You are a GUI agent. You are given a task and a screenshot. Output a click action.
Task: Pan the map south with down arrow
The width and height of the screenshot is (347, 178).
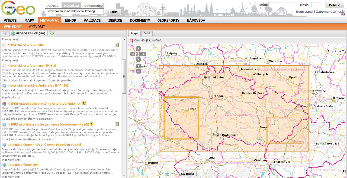point(138,59)
